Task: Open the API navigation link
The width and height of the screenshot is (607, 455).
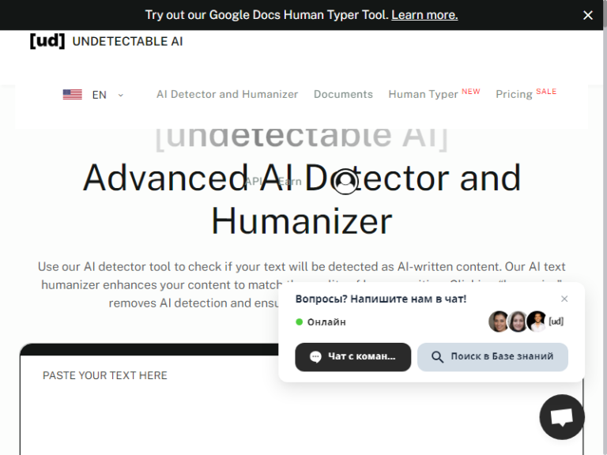Action: click(x=254, y=181)
